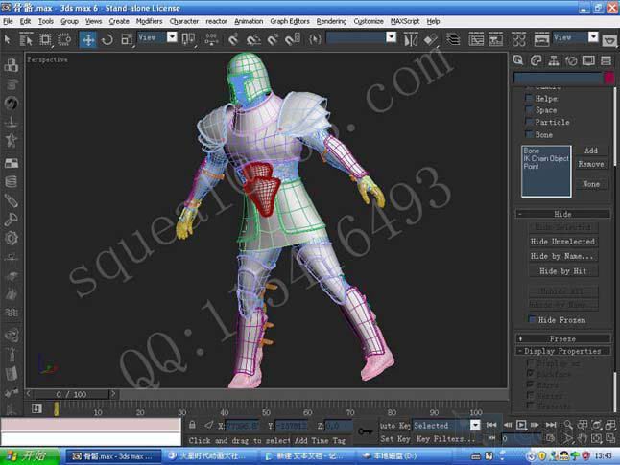The image size is (620, 465).
Task: Toggle the Helpe category checkbox
Action: pos(529,98)
